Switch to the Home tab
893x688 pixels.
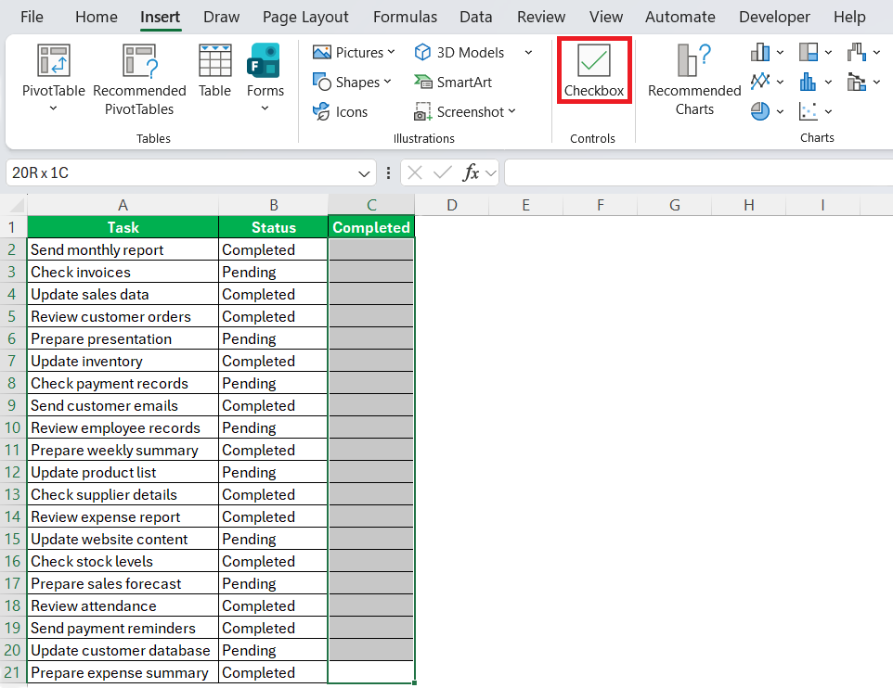click(x=97, y=17)
